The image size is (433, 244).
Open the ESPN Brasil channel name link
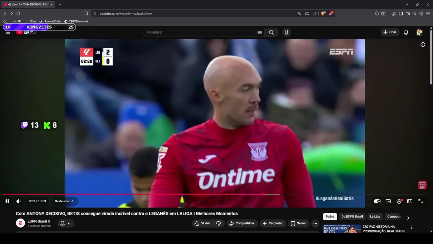click(x=37, y=221)
